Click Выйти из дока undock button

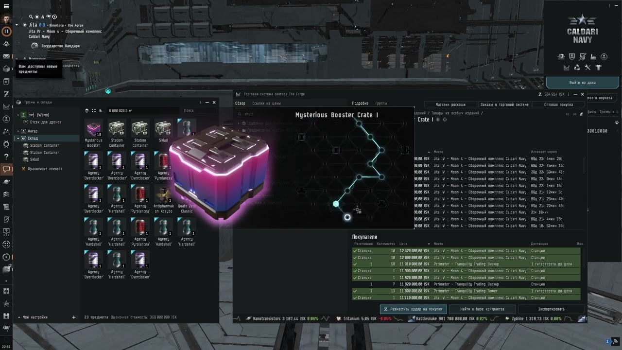click(582, 82)
